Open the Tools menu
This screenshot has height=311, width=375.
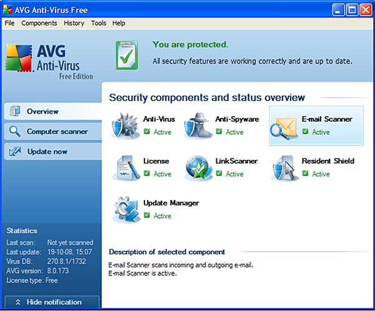point(98,23)
